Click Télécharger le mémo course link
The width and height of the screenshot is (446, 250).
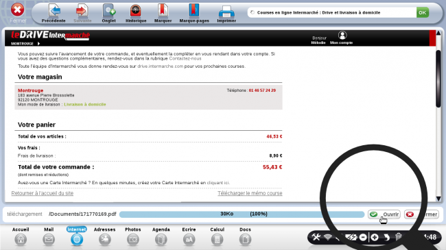point(250,193)
